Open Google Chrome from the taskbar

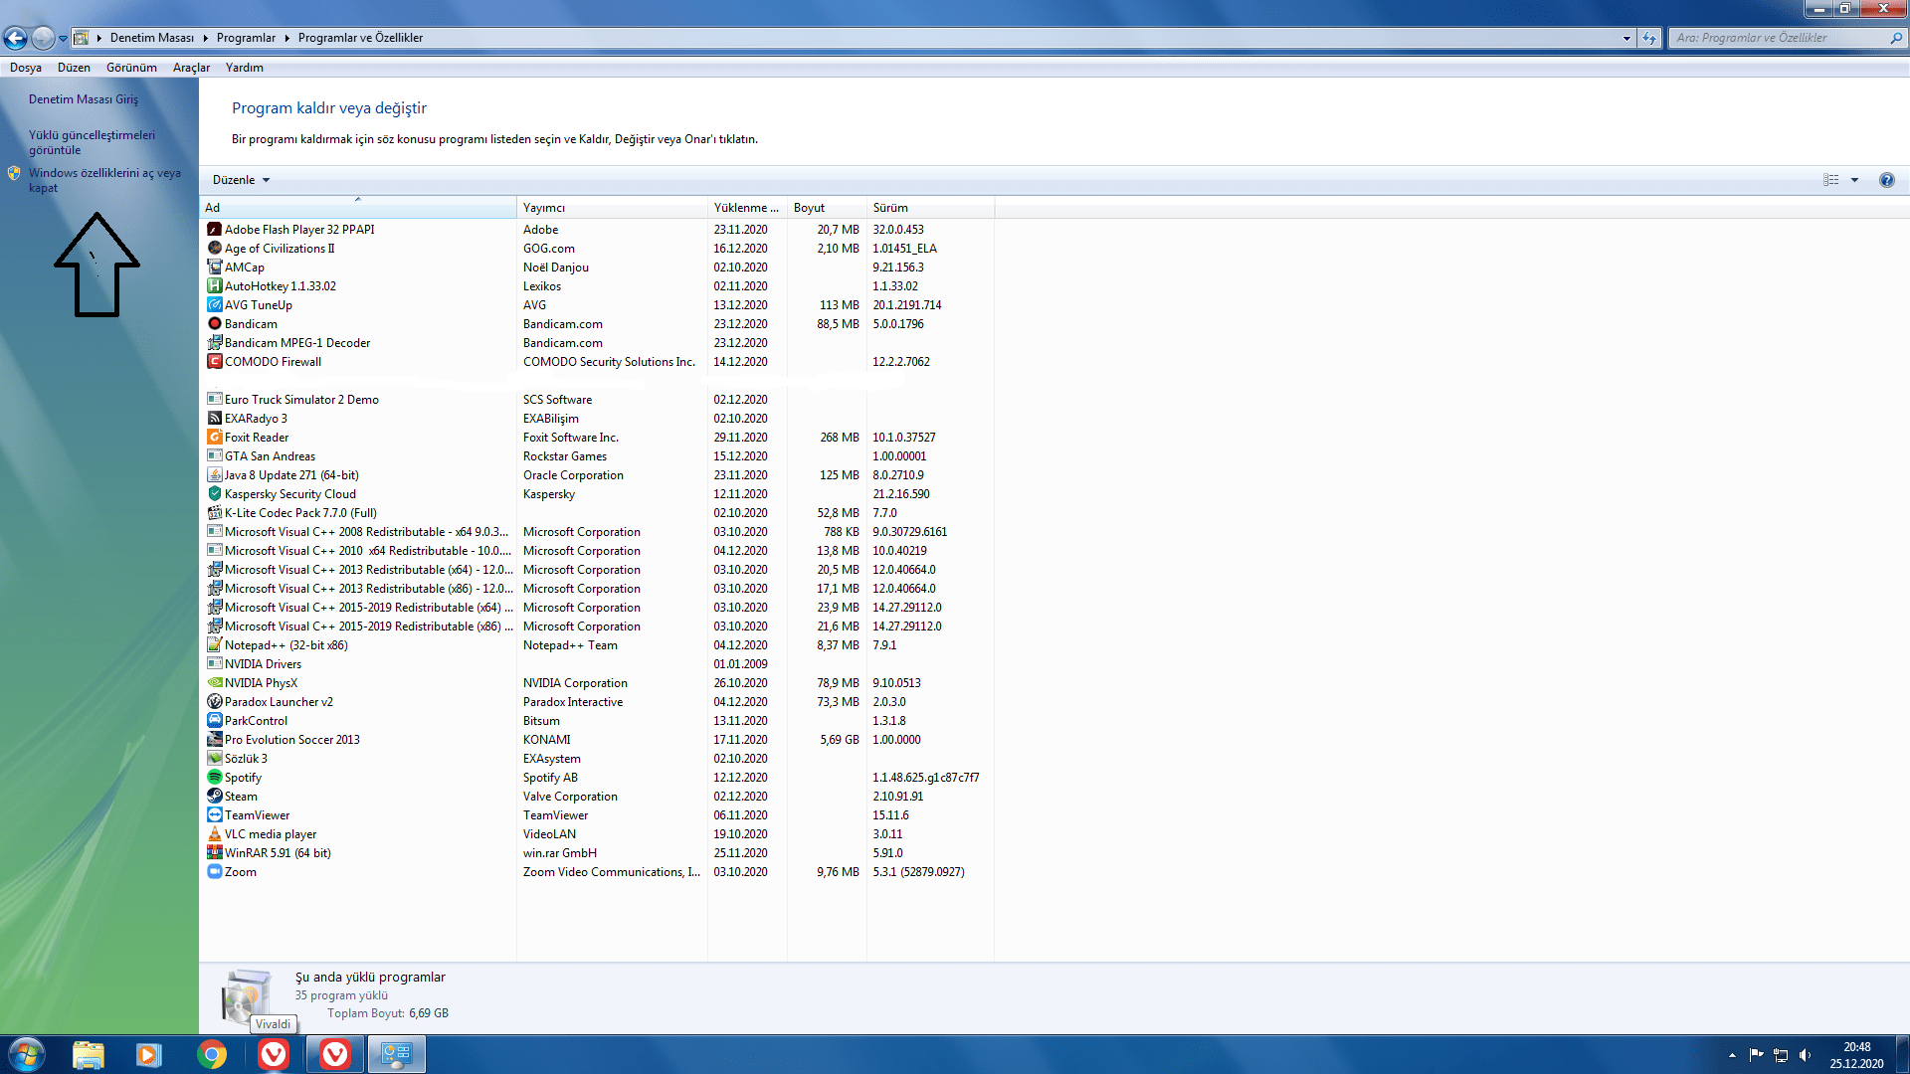[211, 1054]
